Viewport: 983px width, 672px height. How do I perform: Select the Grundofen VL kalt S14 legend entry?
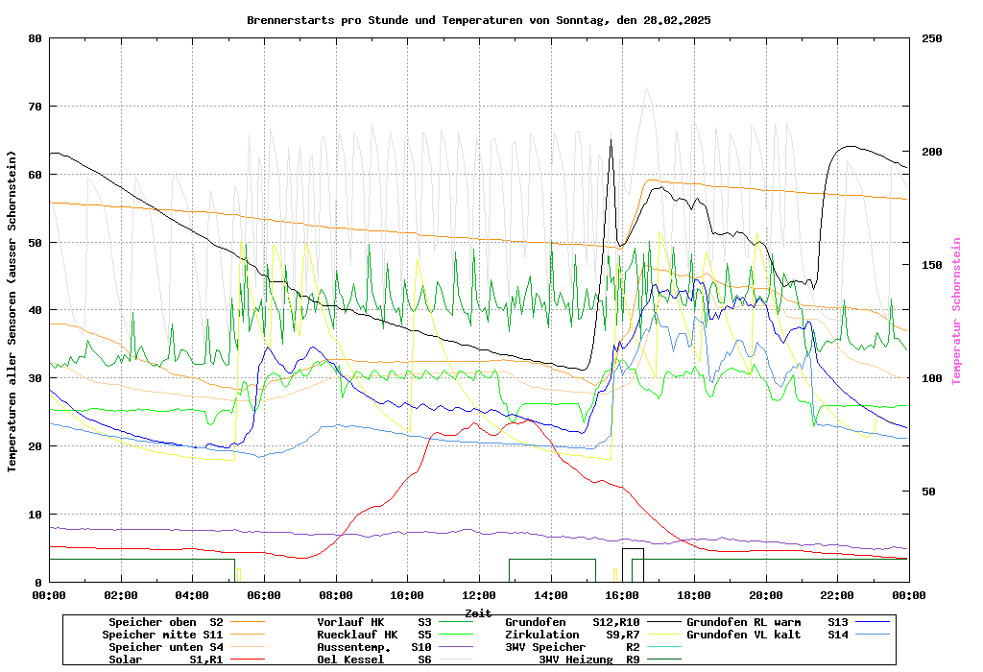(767, 635)
